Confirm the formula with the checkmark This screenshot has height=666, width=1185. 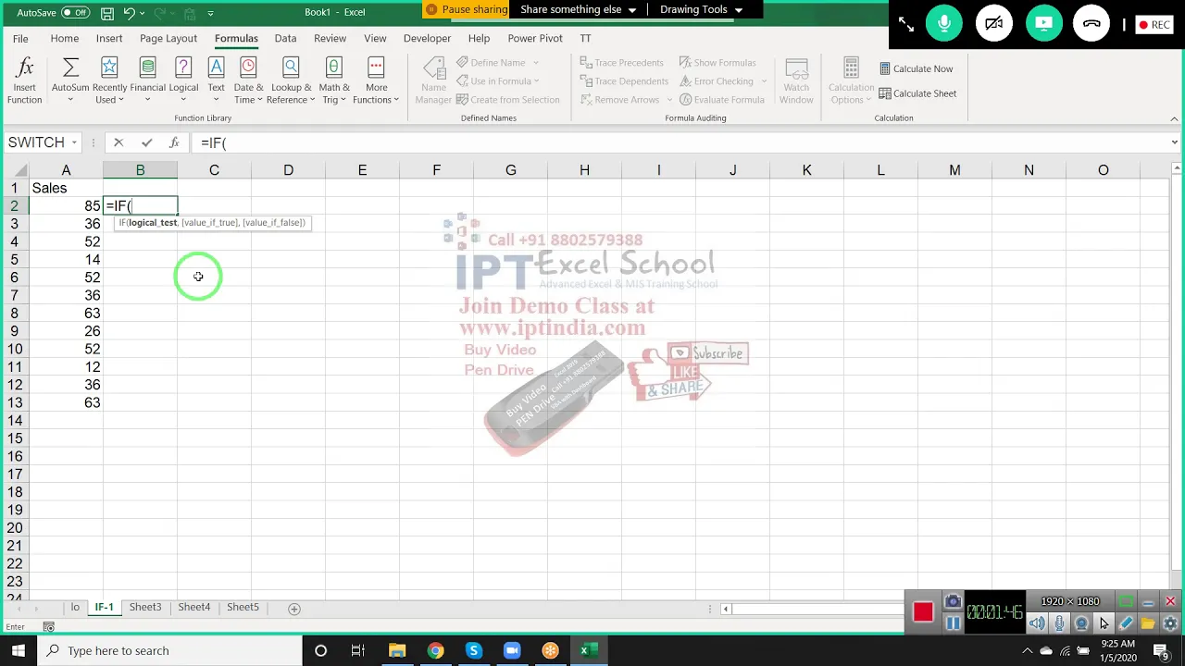(146, 142)
